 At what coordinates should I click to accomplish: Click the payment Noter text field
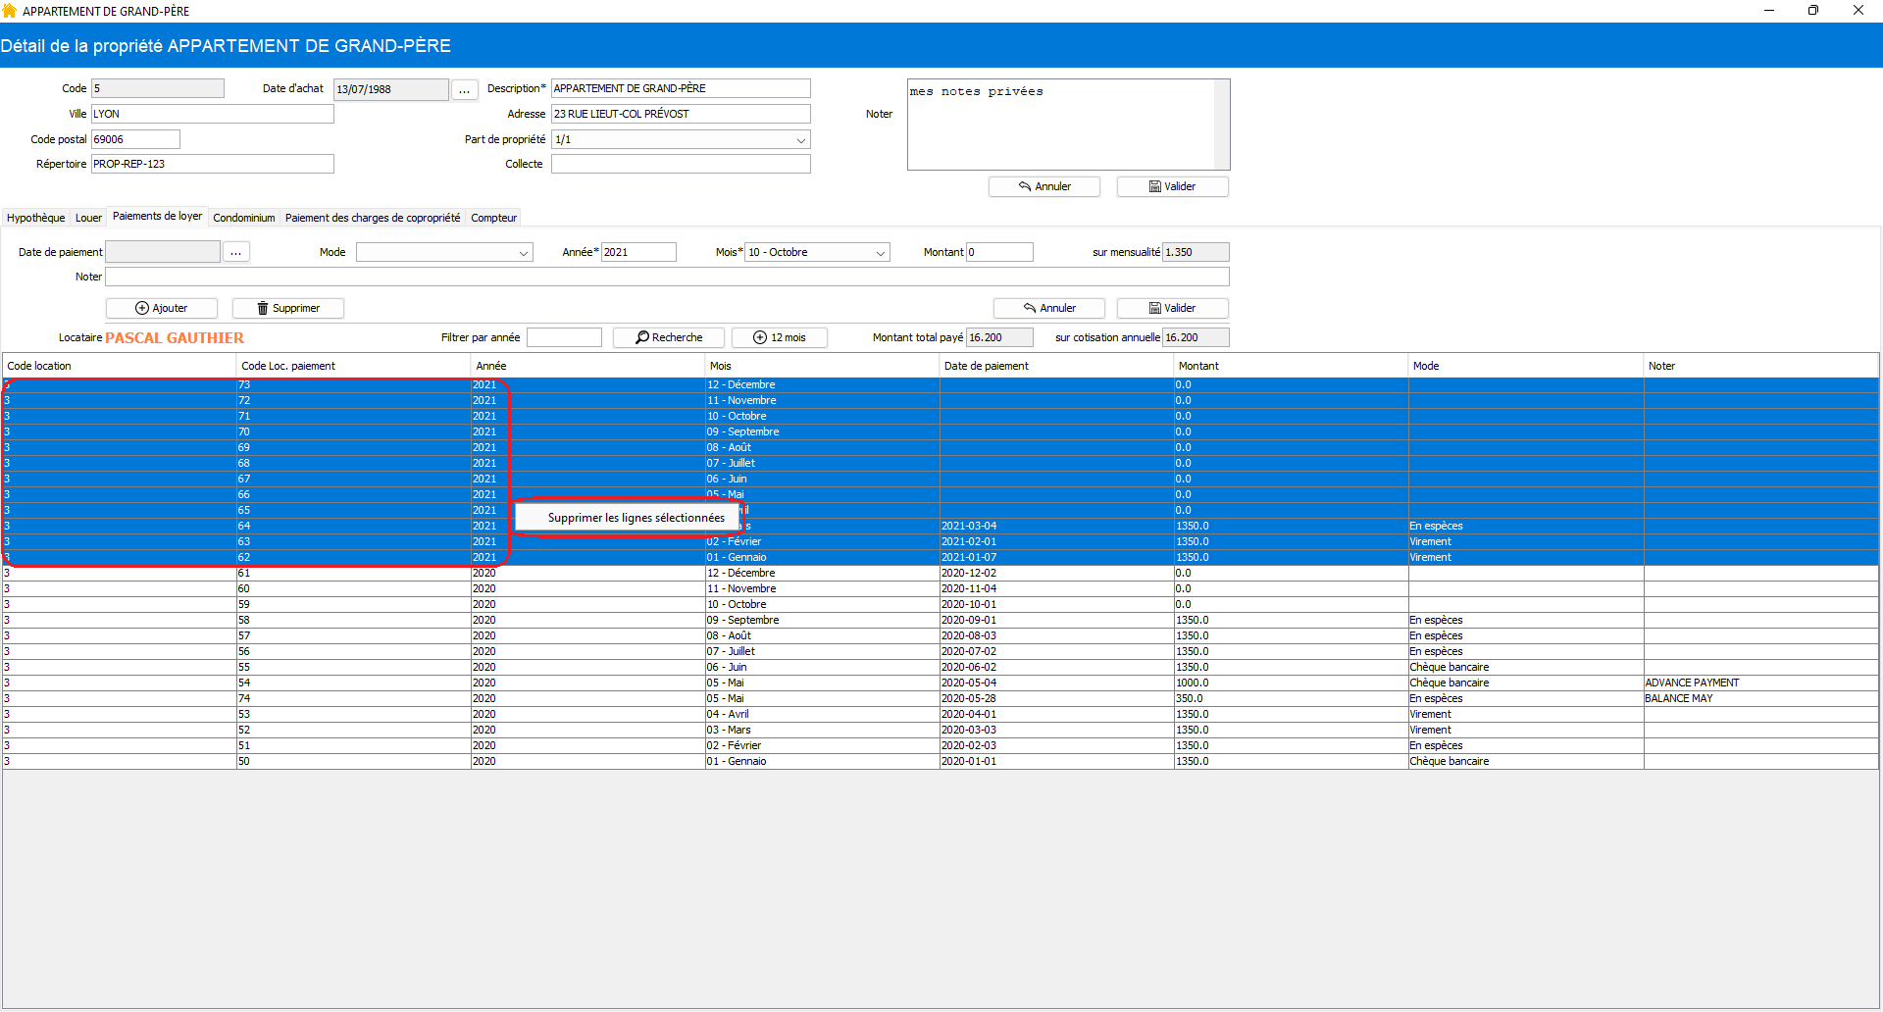point(667,277)
